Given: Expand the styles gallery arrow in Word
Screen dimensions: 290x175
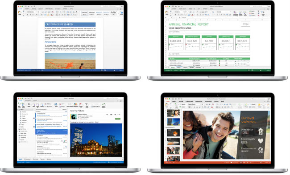Looking at the screenshot, I should (x=118, y=13).
